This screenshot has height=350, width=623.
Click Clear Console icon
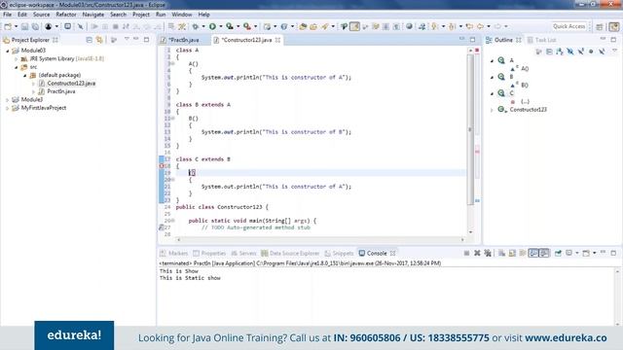click(502, 253)
